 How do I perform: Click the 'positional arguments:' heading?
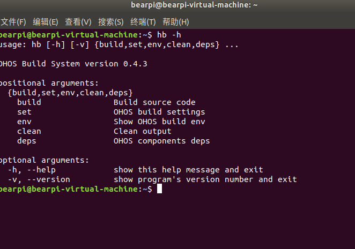[x=49, y=83]
